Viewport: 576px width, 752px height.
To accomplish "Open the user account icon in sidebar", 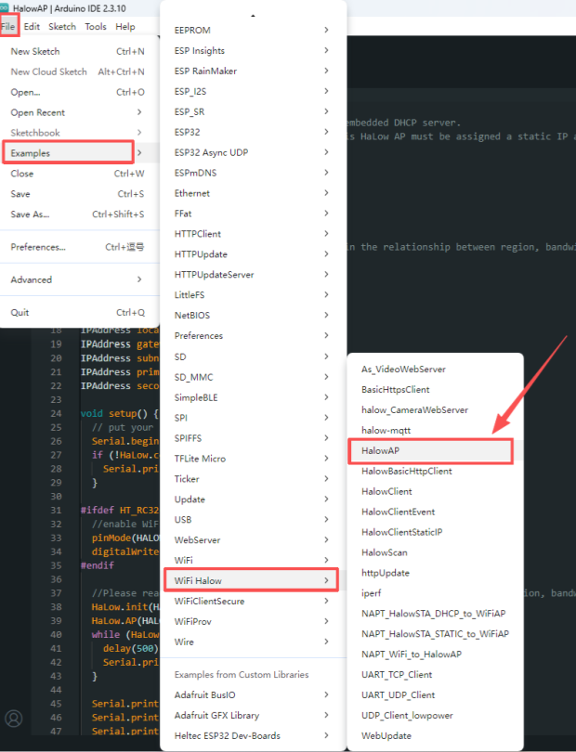I will pos(13,719).
